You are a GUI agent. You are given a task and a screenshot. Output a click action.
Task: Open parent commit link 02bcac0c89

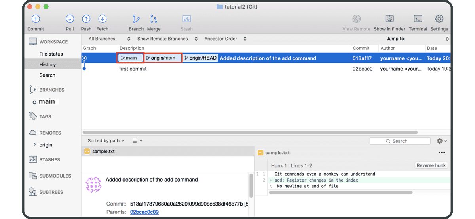(x=144, y=212)
